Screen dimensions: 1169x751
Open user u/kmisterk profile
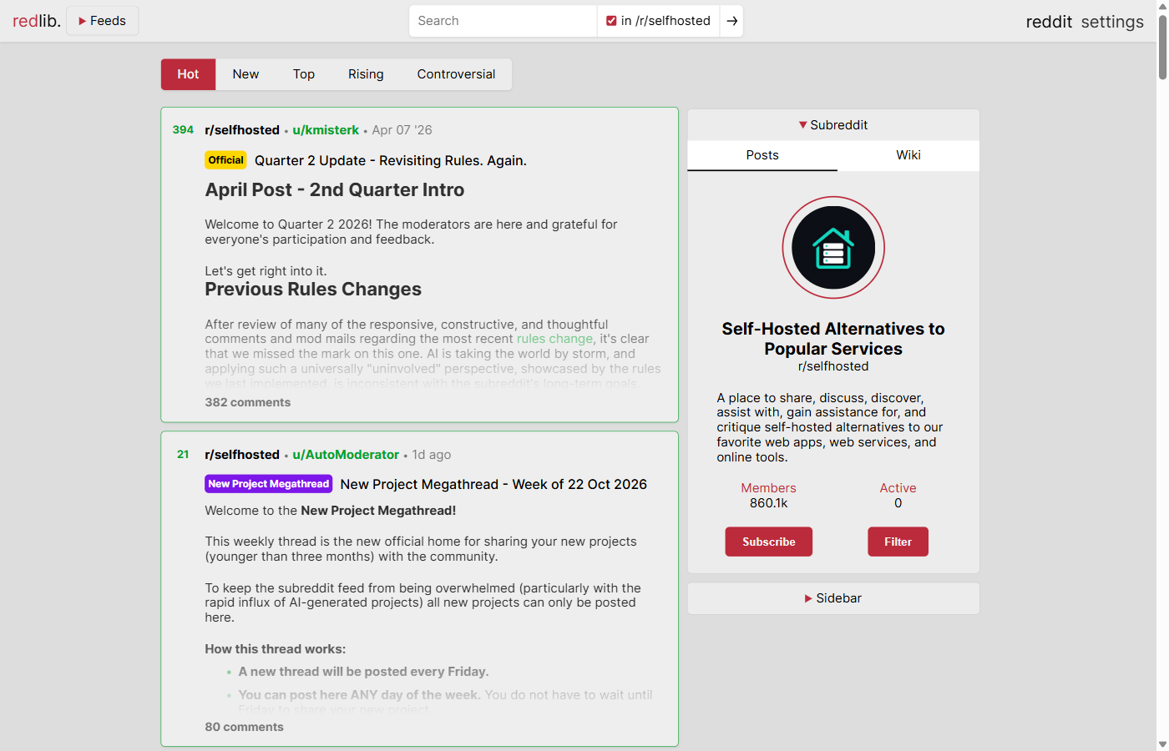(x=326, y=130)
